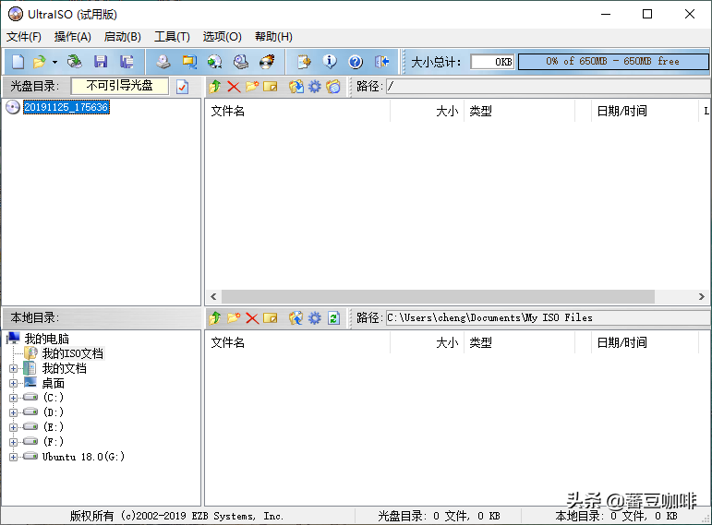Image resolution: width=712 pixels, height=525 pixels.
Task: Click the disc pane 路径 field showing /
Action: (548, 86)
